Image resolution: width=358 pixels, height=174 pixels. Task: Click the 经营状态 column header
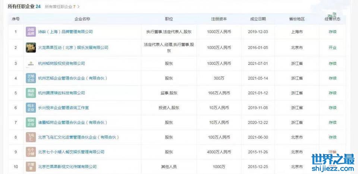coord(332,19)
